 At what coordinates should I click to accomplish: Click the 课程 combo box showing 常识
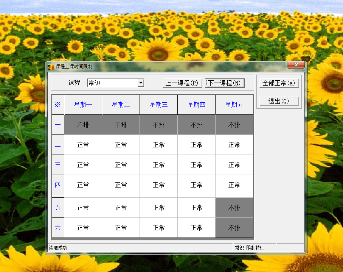[112, 83]
